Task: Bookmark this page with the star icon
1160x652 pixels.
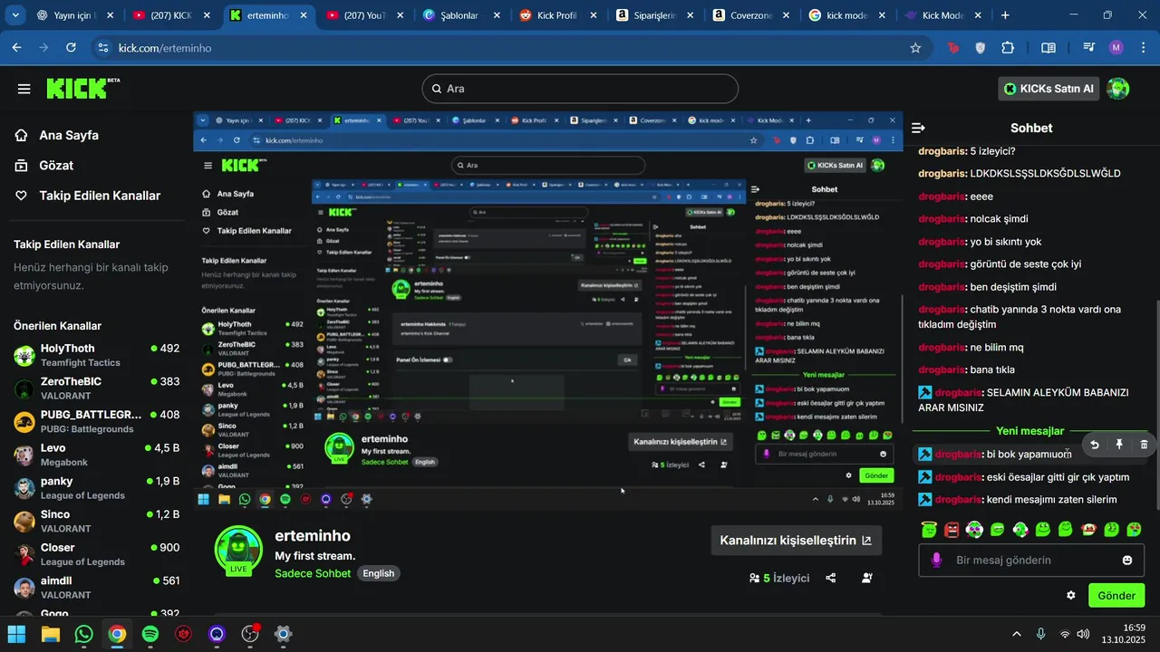Action: (915, 48)
